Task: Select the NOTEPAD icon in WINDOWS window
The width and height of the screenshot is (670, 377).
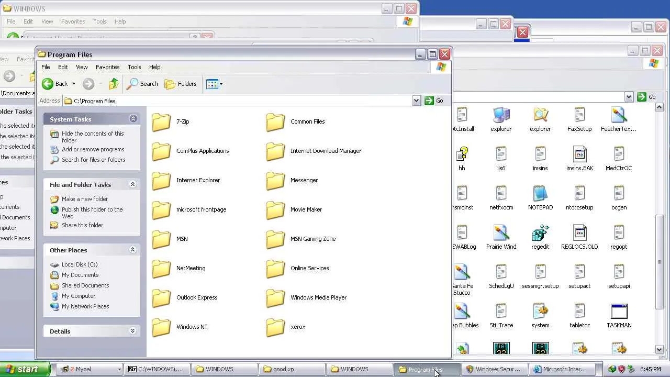Action: pos(540,194)
